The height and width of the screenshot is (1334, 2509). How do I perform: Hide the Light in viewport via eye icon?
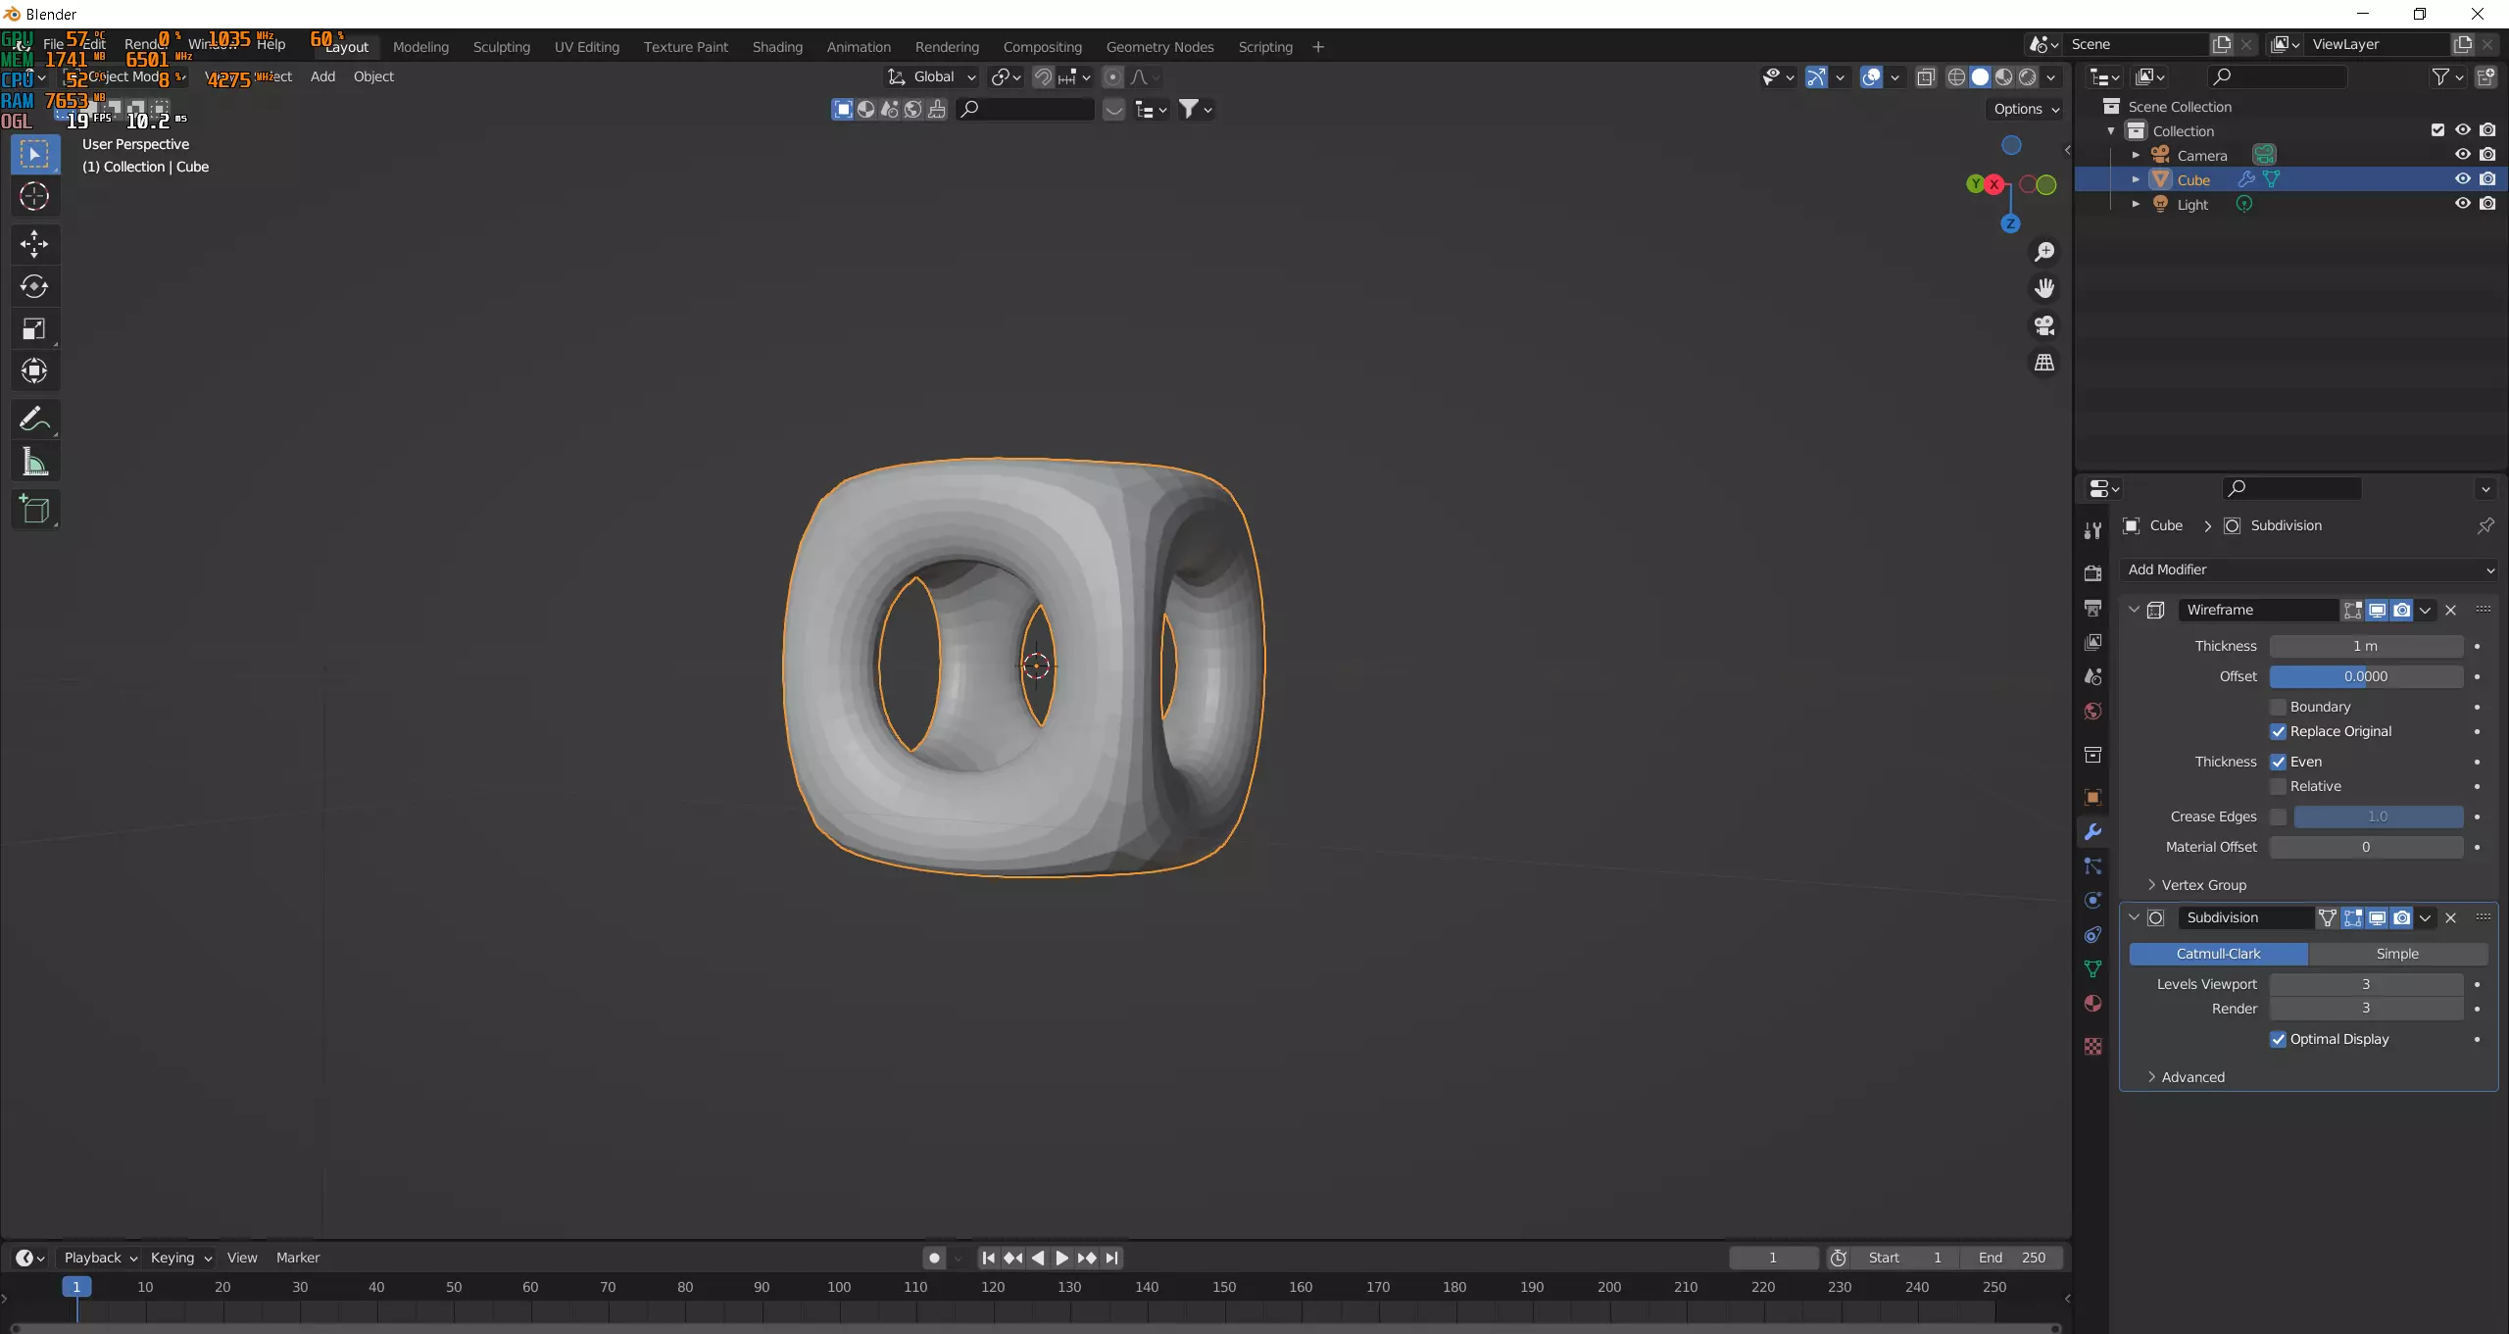tap(2462, 204)
